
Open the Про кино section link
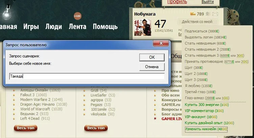click(x=170, y=90)
